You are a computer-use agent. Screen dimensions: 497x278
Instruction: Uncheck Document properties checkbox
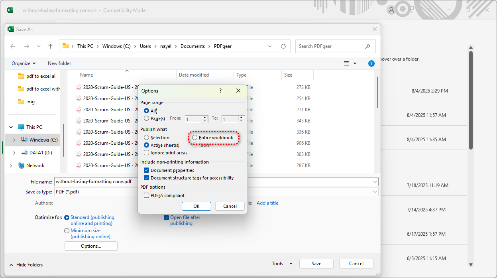pyautogui.click(x=147, y=170)
